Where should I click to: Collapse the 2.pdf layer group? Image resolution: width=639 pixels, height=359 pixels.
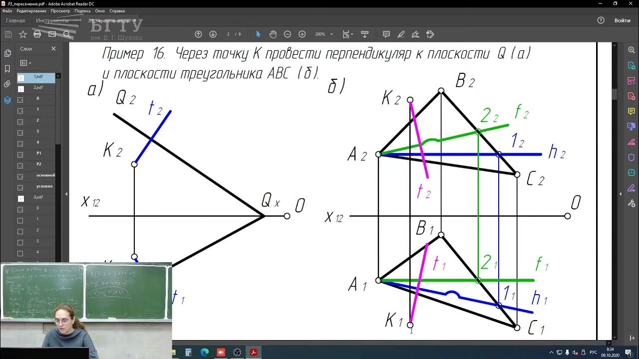20,89
